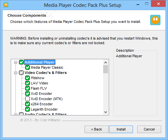168x140 pixels.
Task: Uncheck the Additional Player checkbox
Action: pos(21,62)
